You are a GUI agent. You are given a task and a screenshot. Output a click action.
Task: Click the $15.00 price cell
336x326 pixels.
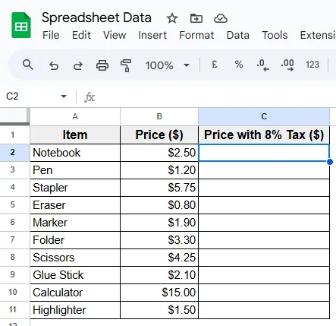159,293
